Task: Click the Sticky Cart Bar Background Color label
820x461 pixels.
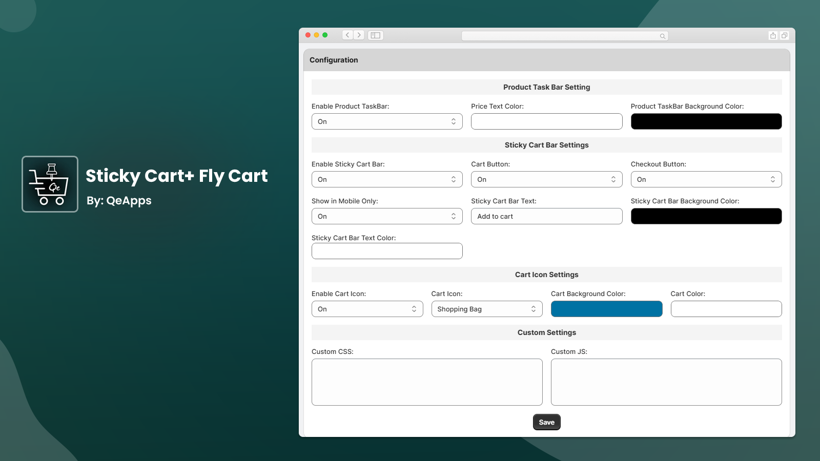Action: [685, 201]
